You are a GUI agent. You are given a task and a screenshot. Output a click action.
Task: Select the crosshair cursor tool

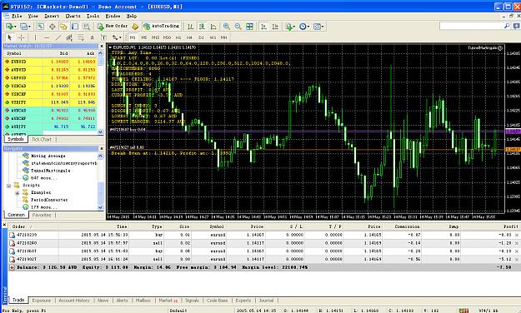pos(22,37)
